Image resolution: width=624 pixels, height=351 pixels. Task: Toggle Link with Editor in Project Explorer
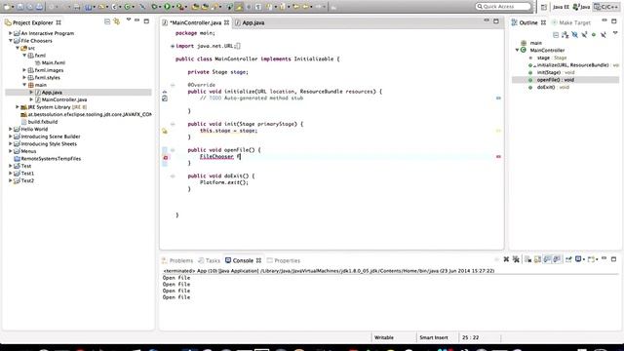click(x=117, y=21)
